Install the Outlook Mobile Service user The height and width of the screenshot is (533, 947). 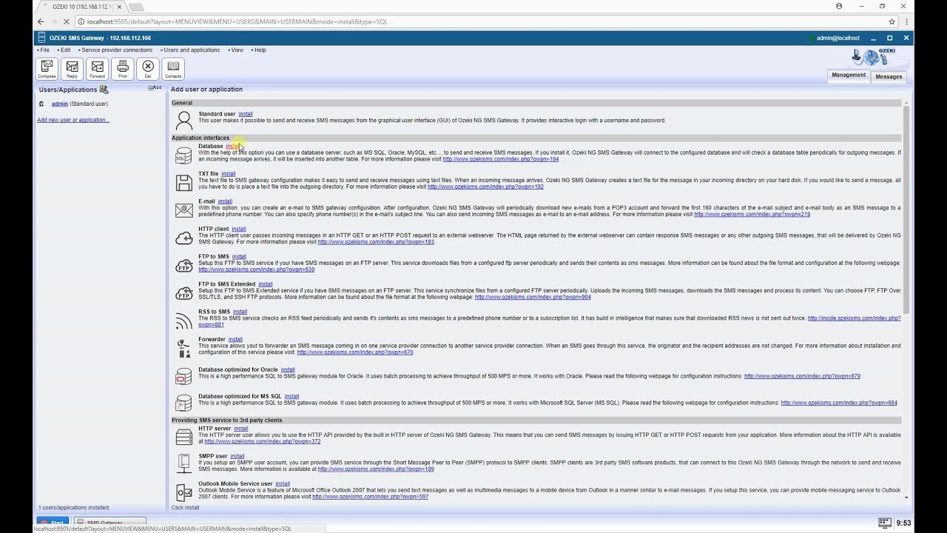[283, 483]
